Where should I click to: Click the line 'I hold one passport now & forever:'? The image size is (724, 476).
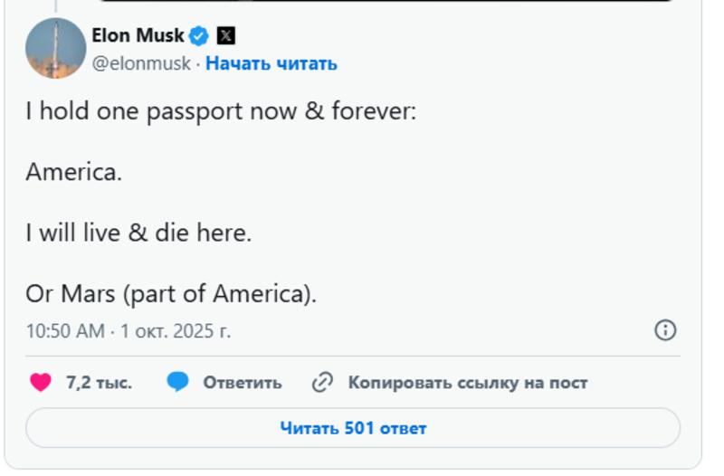(x=221, y=112)
